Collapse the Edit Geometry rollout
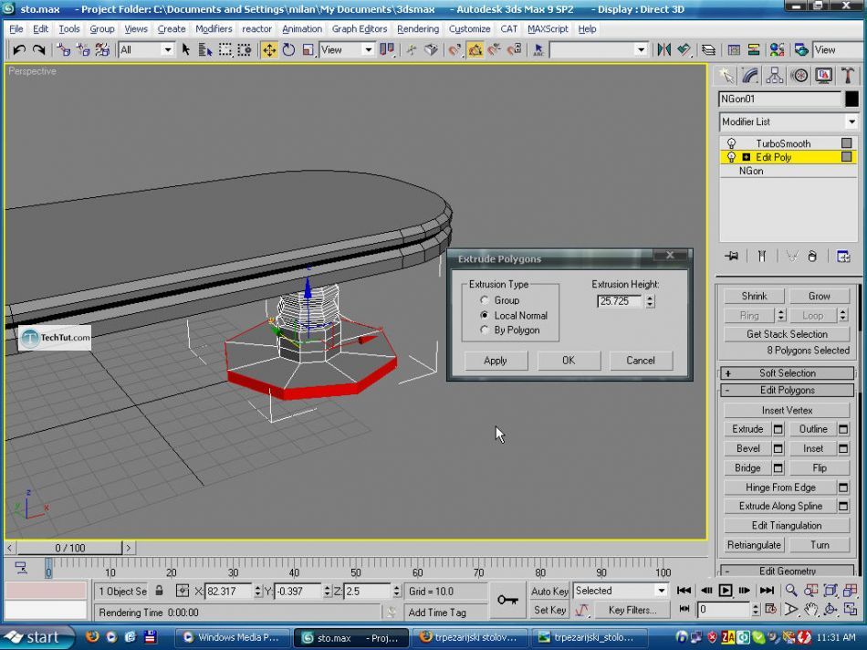The height and width of the screenshot is (650, 867). [787, 571]
